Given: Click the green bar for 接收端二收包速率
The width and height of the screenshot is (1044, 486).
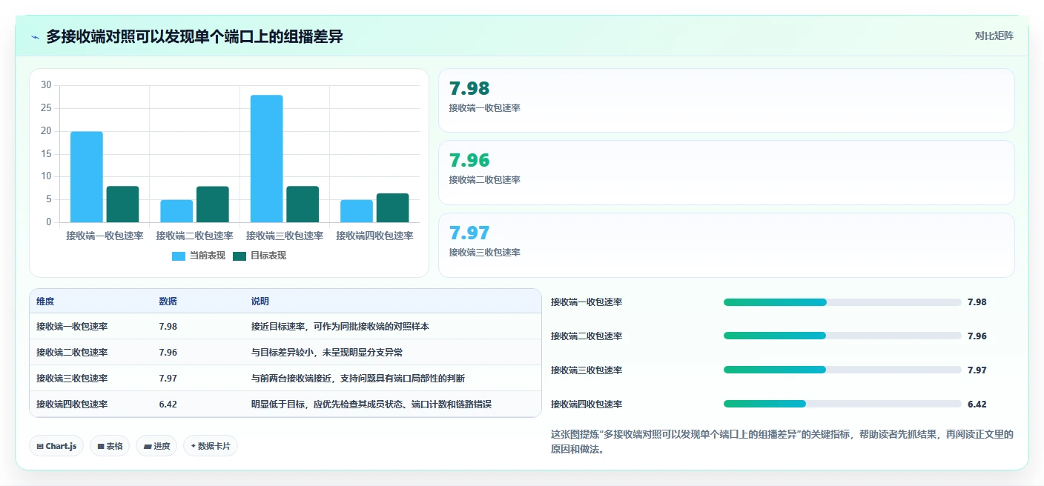Looking at the screenshot, I should click(x=213, y=204).
